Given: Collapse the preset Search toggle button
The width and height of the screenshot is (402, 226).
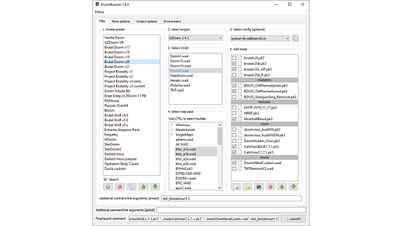Looking at the screenshot, I should 105,180.
